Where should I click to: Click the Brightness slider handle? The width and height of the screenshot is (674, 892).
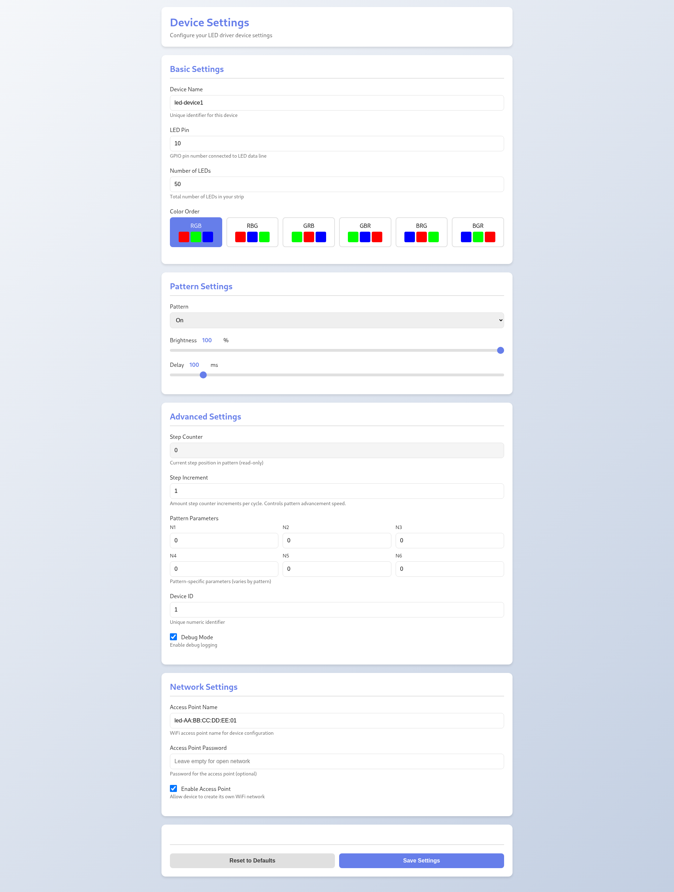[500, 350]
